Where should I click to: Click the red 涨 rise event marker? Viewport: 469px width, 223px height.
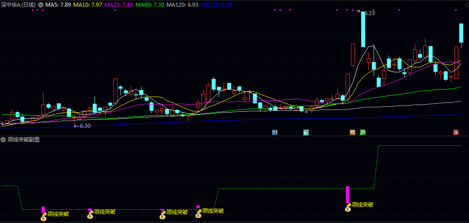(456, 132)
